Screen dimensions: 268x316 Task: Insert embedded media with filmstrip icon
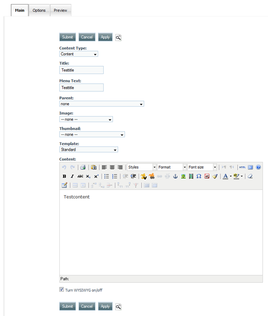pyautogui.click(x=191, y=176)
